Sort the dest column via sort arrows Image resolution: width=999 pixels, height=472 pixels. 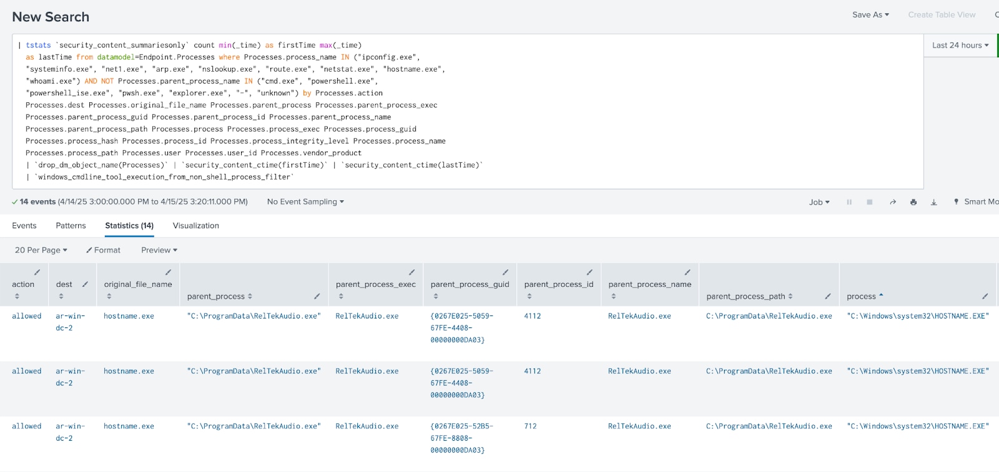(61, 296)
